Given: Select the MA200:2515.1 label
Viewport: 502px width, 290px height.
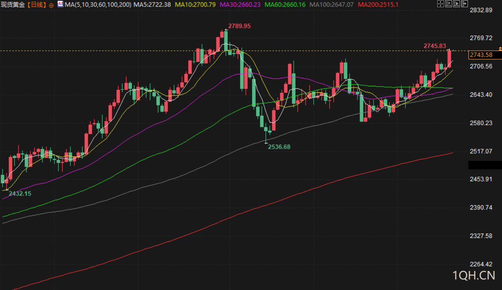Looking at the screenshot, I should point(378,5).
